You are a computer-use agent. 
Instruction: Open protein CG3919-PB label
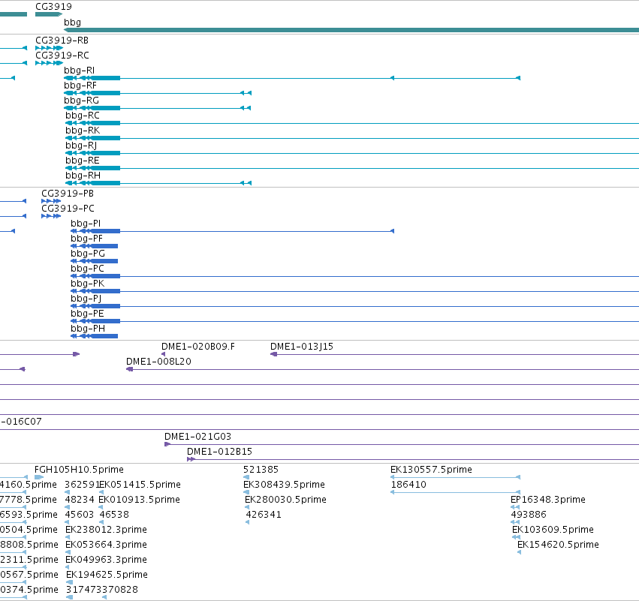[x=68, y=194]
